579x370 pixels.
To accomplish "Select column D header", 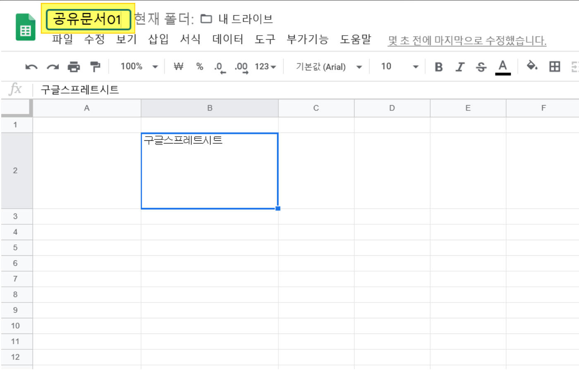I will click(x=392, y=108).
